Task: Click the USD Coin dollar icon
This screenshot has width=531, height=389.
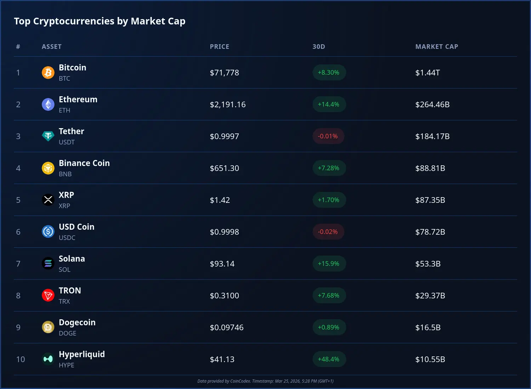Action: point(48,232)
